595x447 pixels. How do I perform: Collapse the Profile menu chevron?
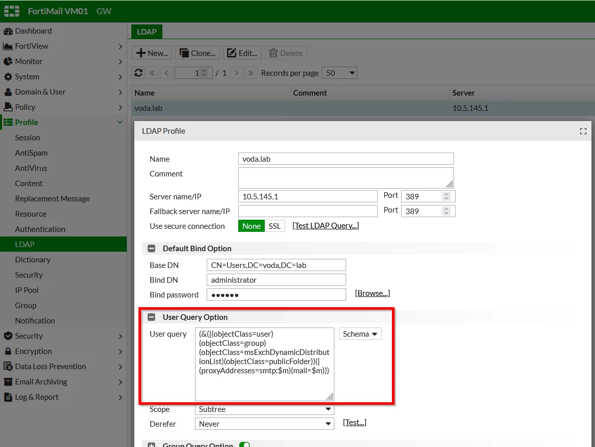[120, 122]
